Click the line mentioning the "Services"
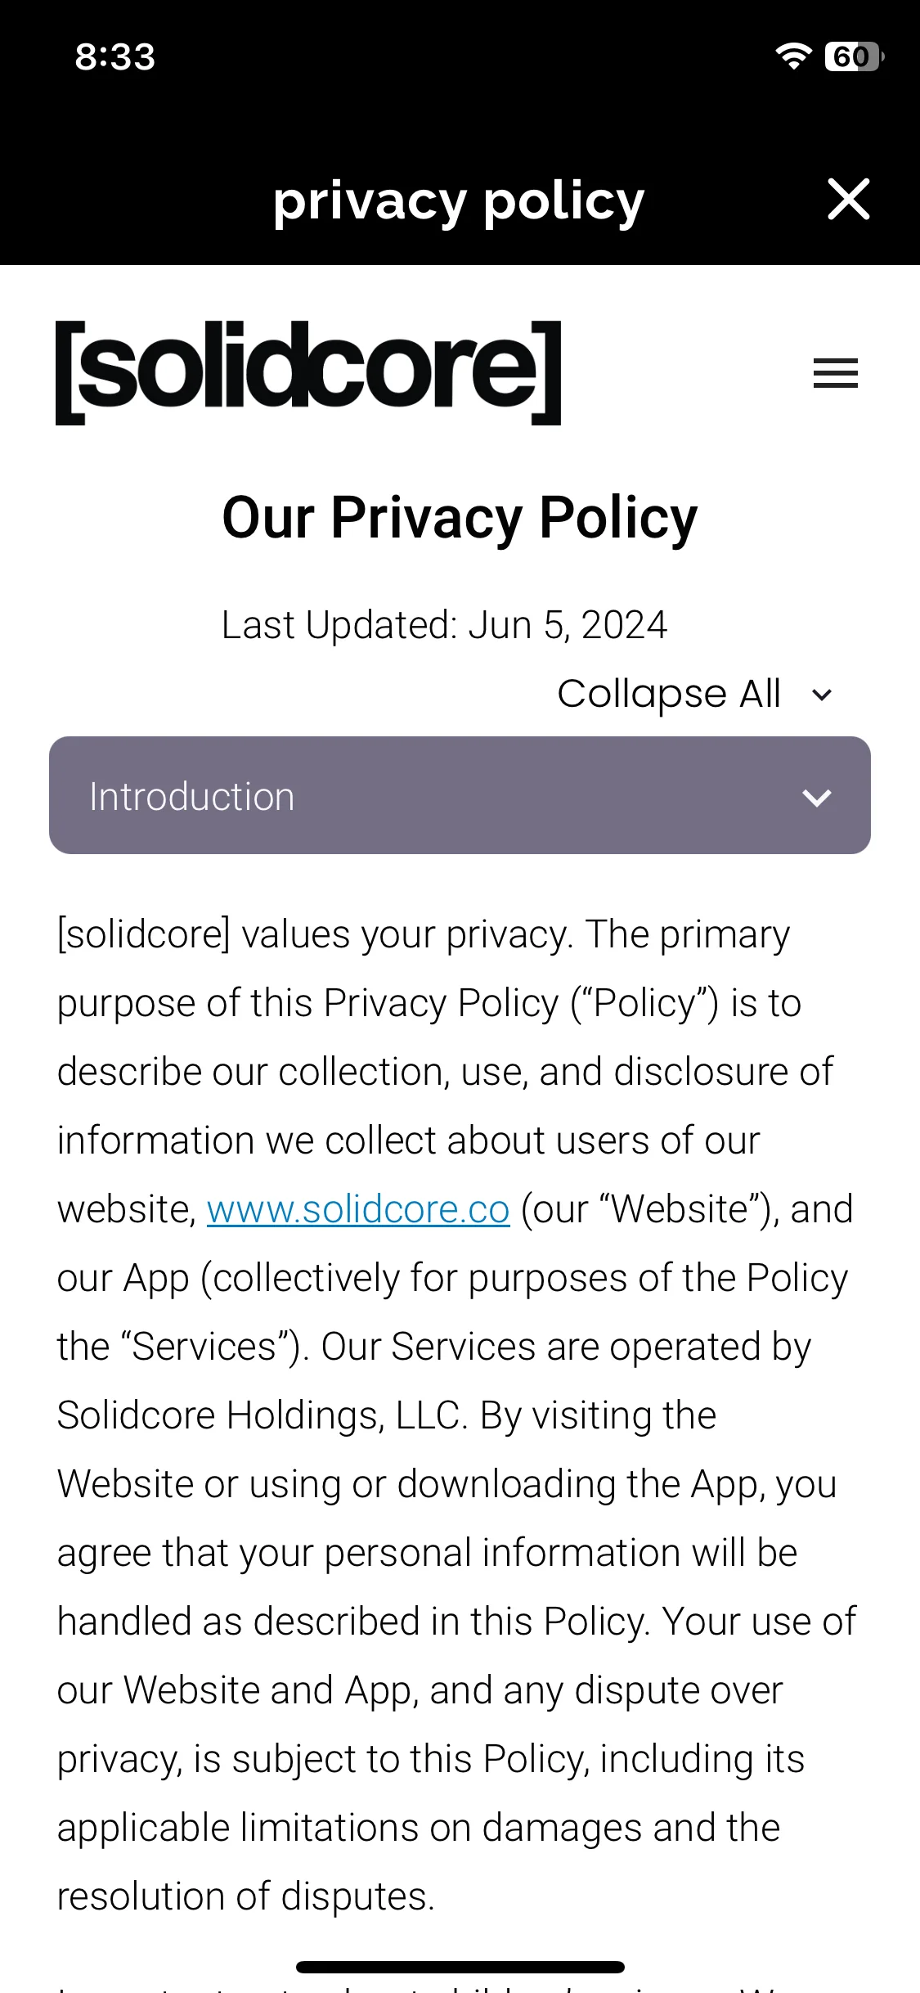 433,1347
